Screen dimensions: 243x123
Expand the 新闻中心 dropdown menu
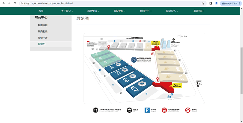146,11
